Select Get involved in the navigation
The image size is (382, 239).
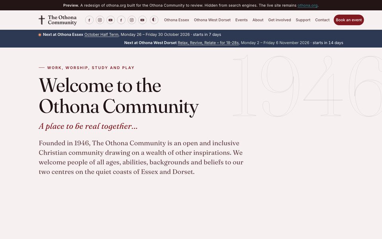tap(279, 20)
